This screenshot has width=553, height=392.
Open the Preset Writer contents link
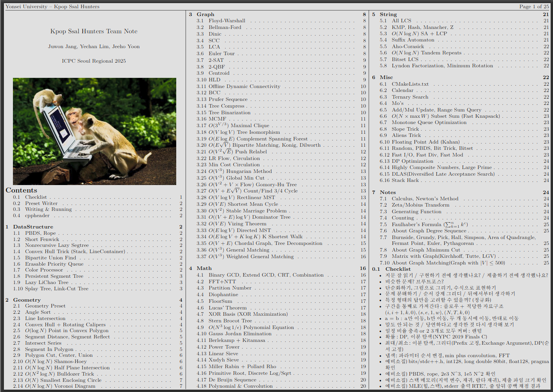point(41,203)
